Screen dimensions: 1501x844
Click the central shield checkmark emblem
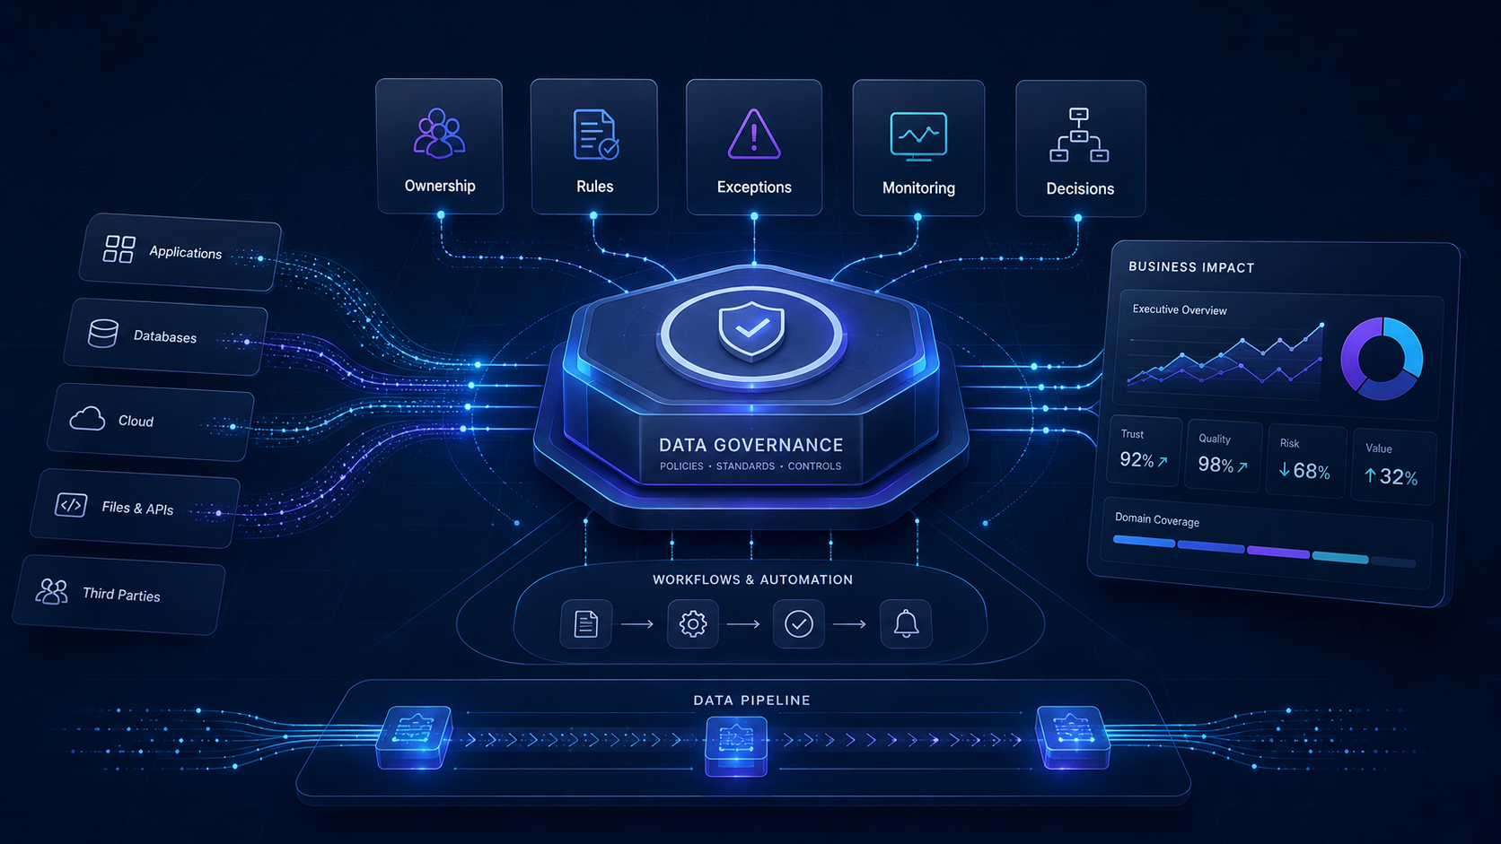pos(751,331)
